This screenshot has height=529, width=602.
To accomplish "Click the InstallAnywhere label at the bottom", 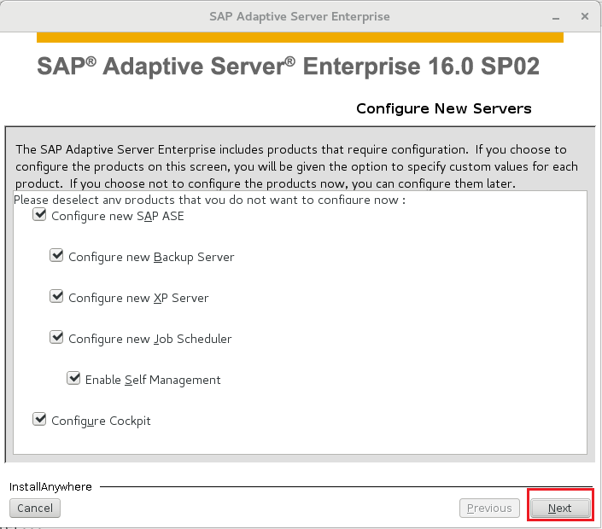I will [x=50, y=487].
